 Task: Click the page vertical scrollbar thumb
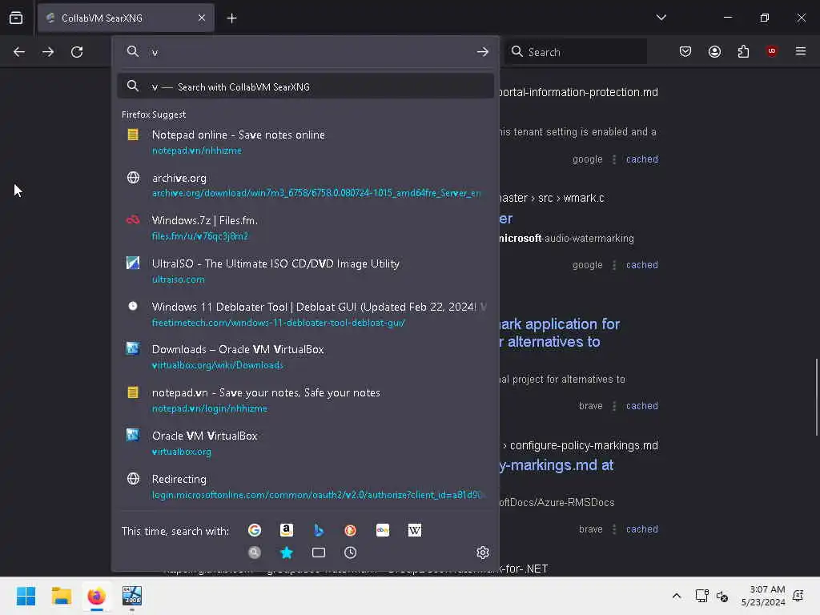tap(816, 397)
